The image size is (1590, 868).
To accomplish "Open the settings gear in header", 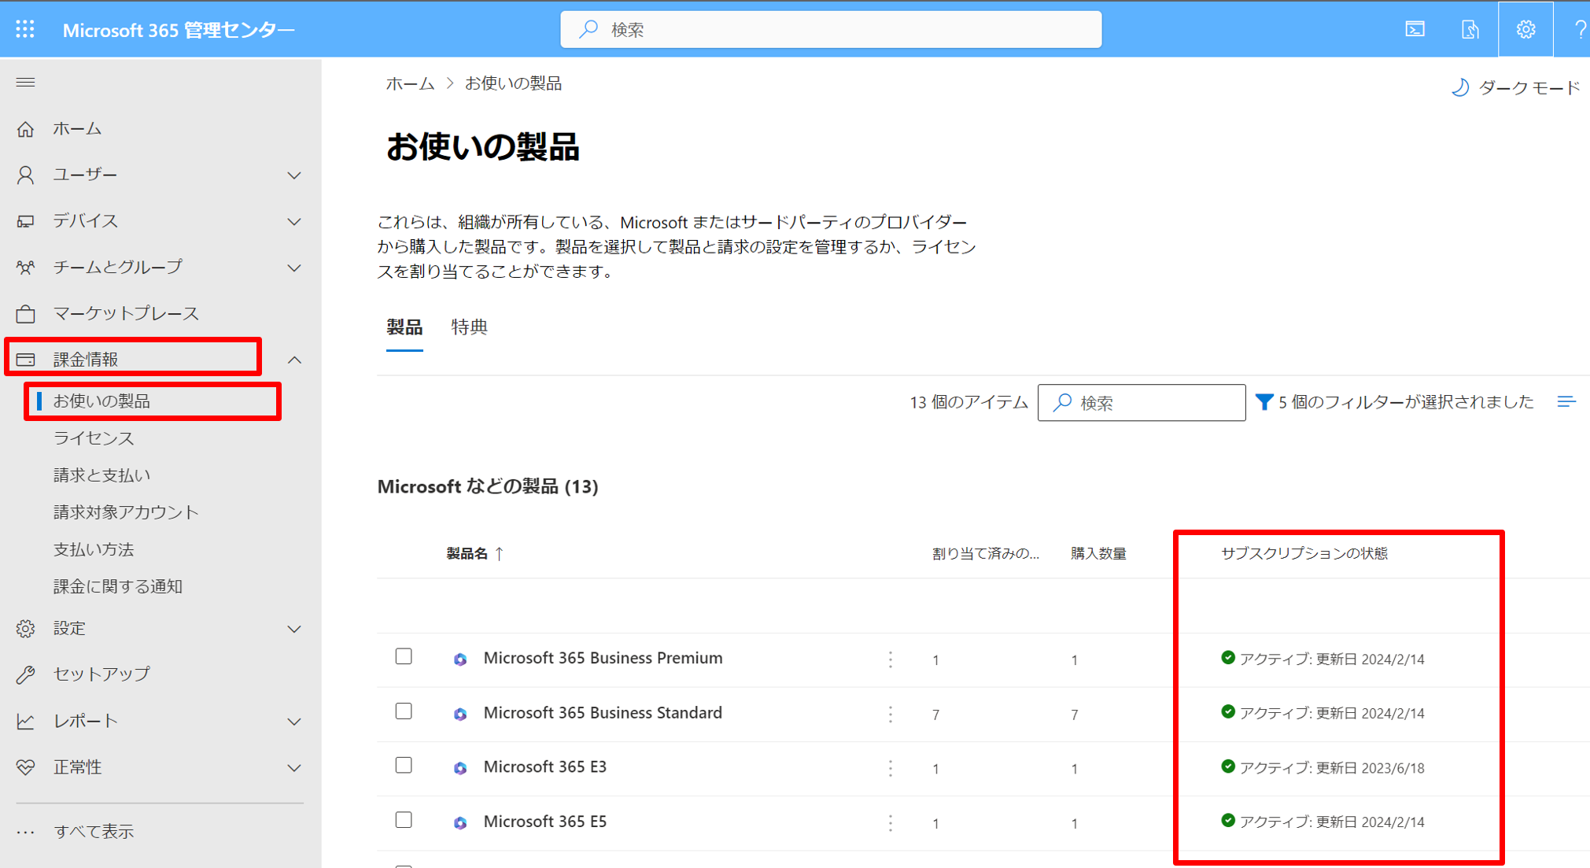I will pyautogui.click(x=1525, y=29).
